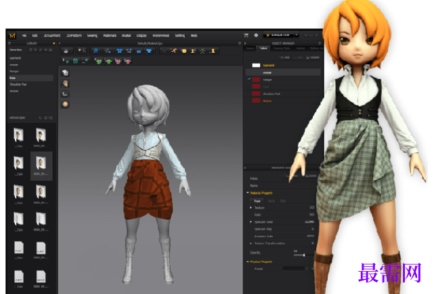Select the Button tab in Object Browser

[x=301, y=49]
